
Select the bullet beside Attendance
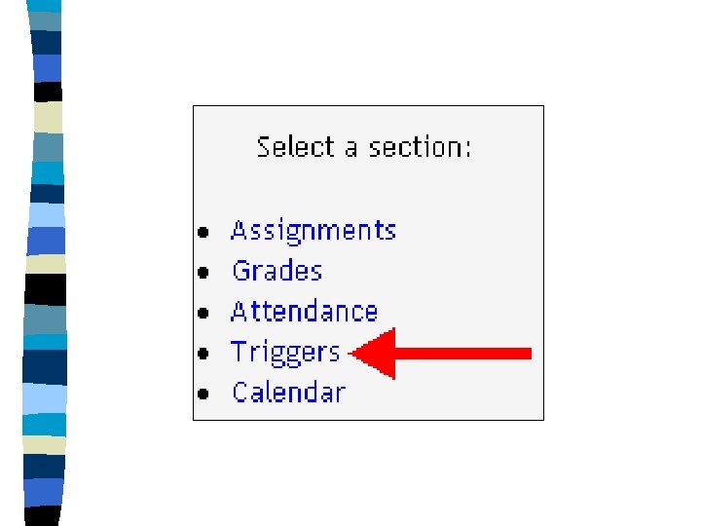(203, 314)
